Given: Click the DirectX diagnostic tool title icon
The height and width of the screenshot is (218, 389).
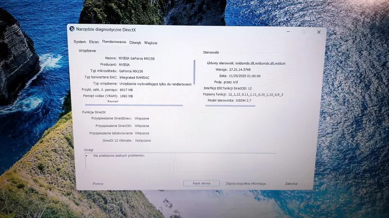Looking at the screenshot, I should point(72,29).
